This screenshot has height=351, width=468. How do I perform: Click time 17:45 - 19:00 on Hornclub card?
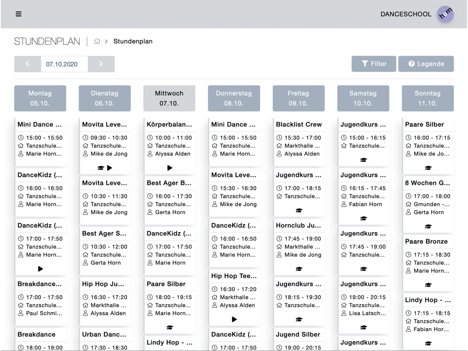pos(303,239)
